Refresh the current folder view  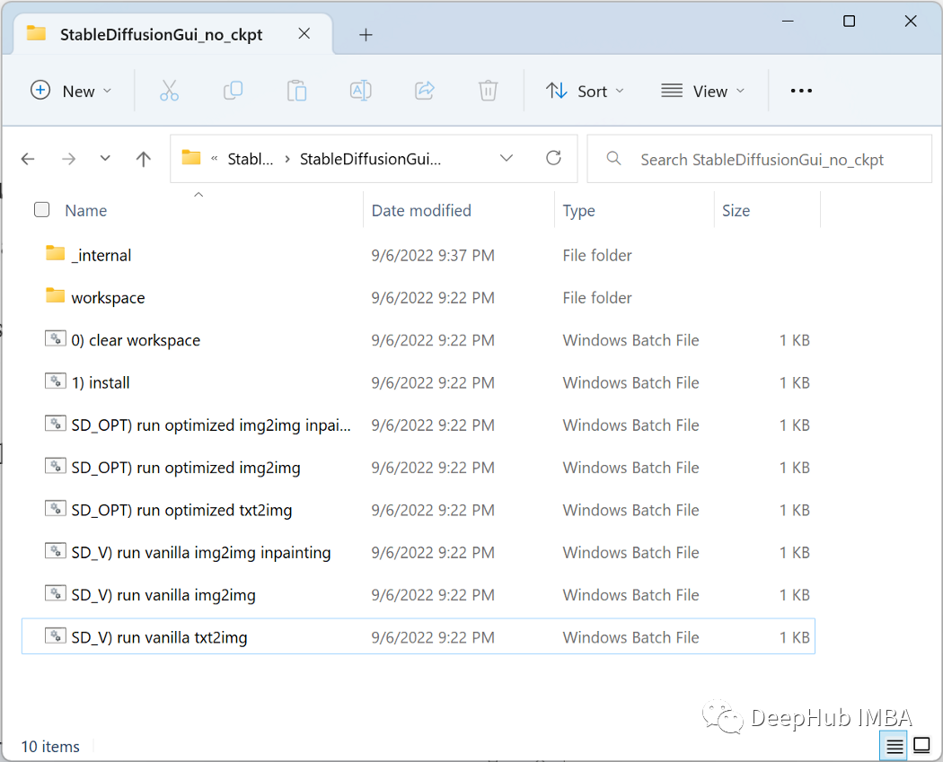[x=553, y=158]
